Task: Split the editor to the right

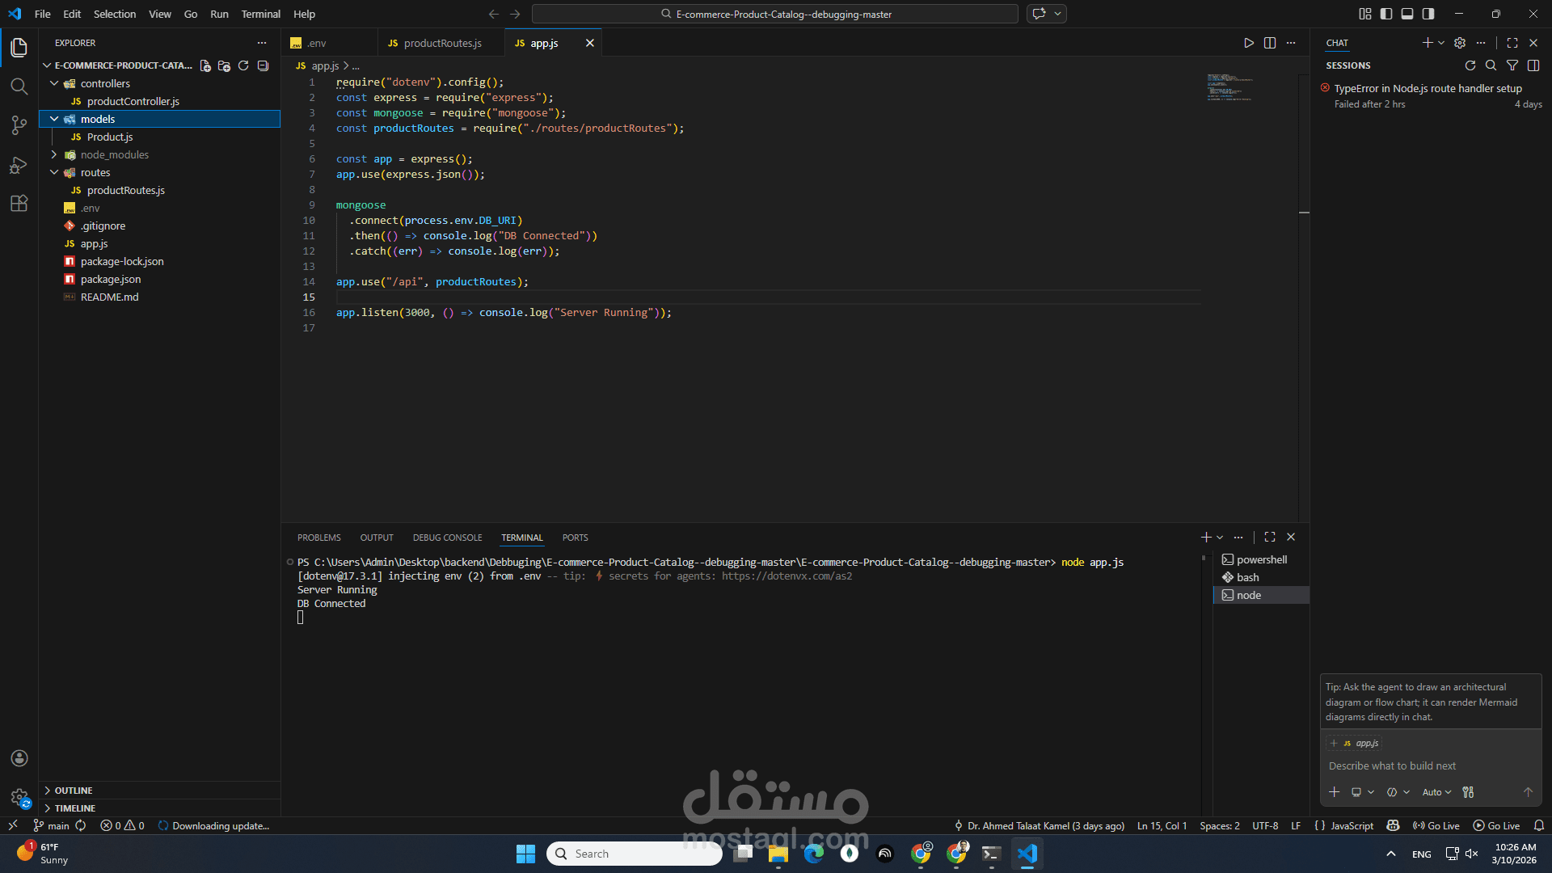Action: (1270, 43)
